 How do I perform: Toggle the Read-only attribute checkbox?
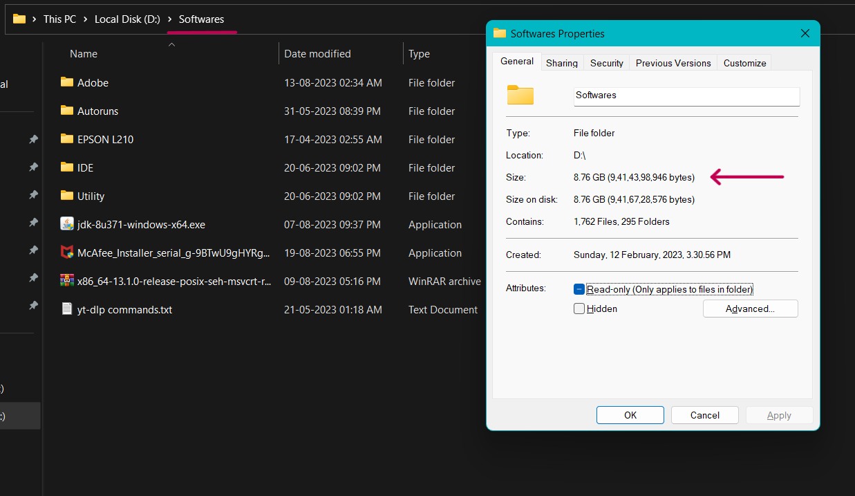click(x=579, y=289)
